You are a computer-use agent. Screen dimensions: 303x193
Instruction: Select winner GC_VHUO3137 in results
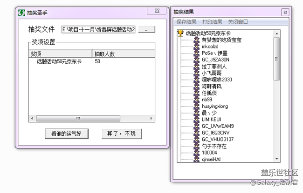coord(218,140)
